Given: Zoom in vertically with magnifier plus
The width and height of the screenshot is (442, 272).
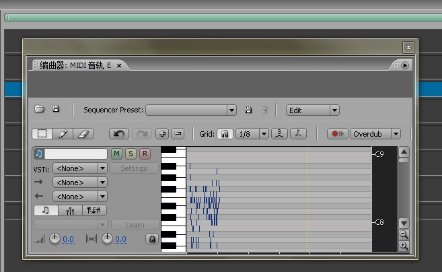Looking at the screenshot, I should point(404,246).
